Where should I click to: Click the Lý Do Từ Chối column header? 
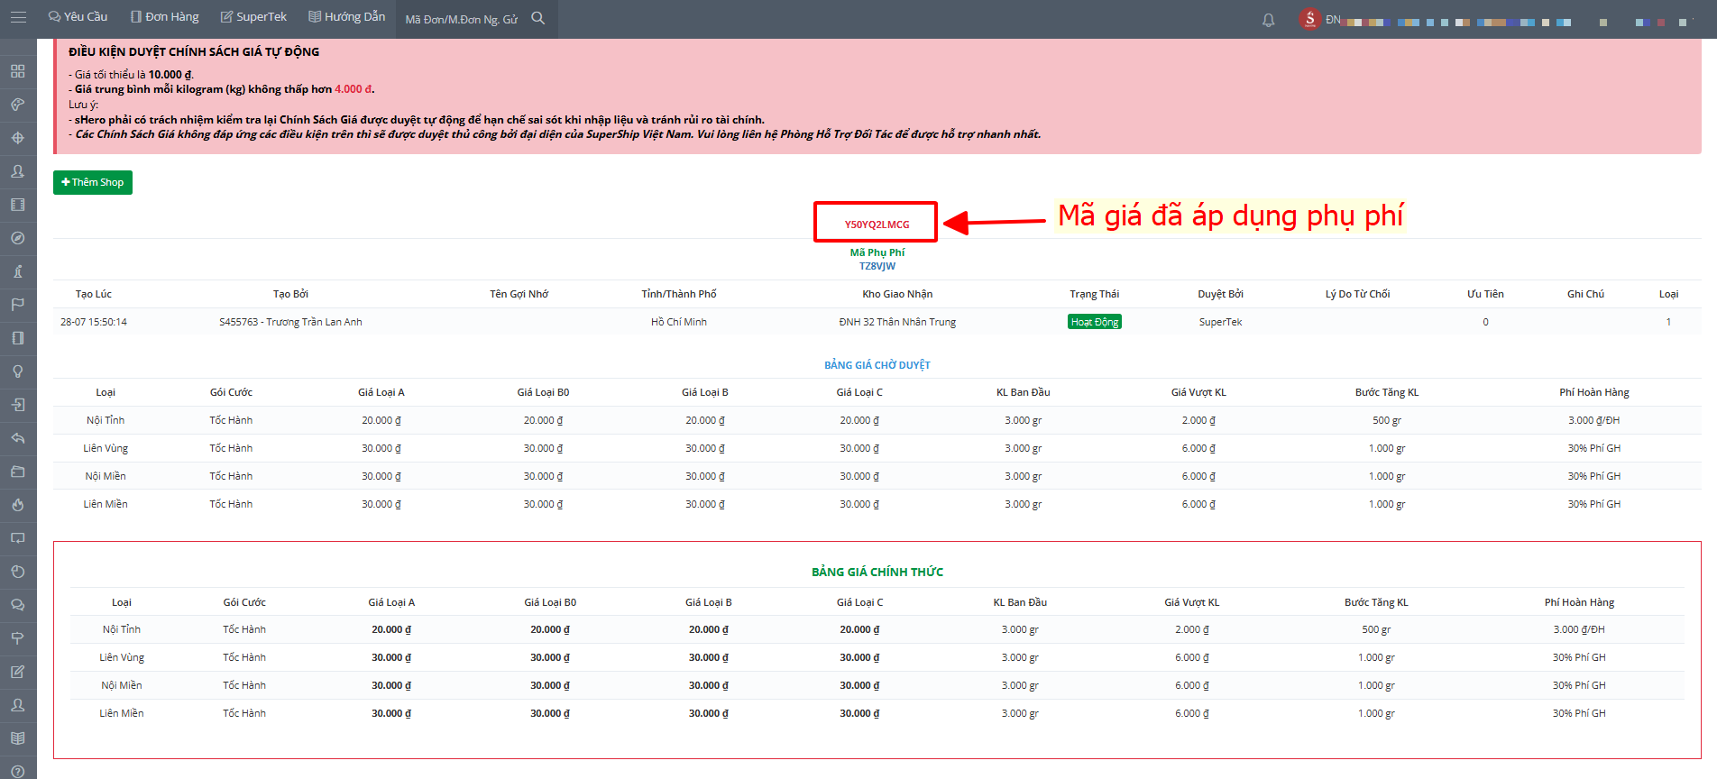coord(1357,294)
